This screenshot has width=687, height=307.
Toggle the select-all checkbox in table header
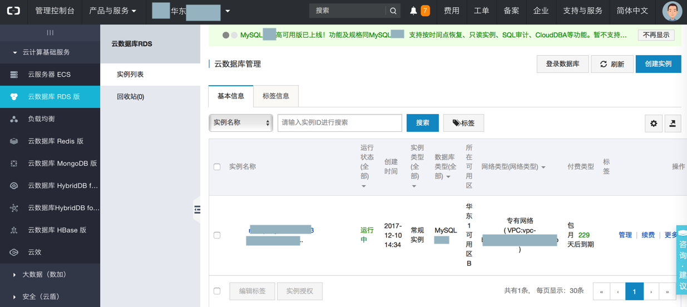(217, 167)
